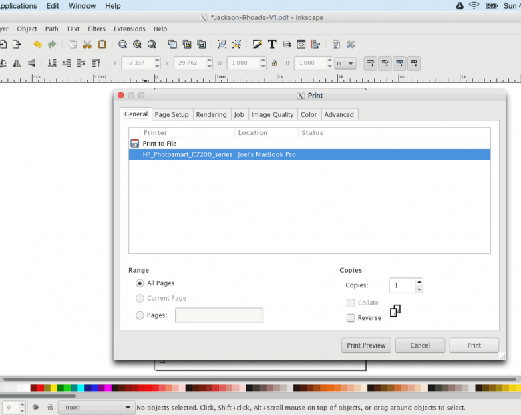Image resolution: width=521 pixels, height=415 pixels.
Task: Click the Print Preview button
Action: click(x=366, y=345)
